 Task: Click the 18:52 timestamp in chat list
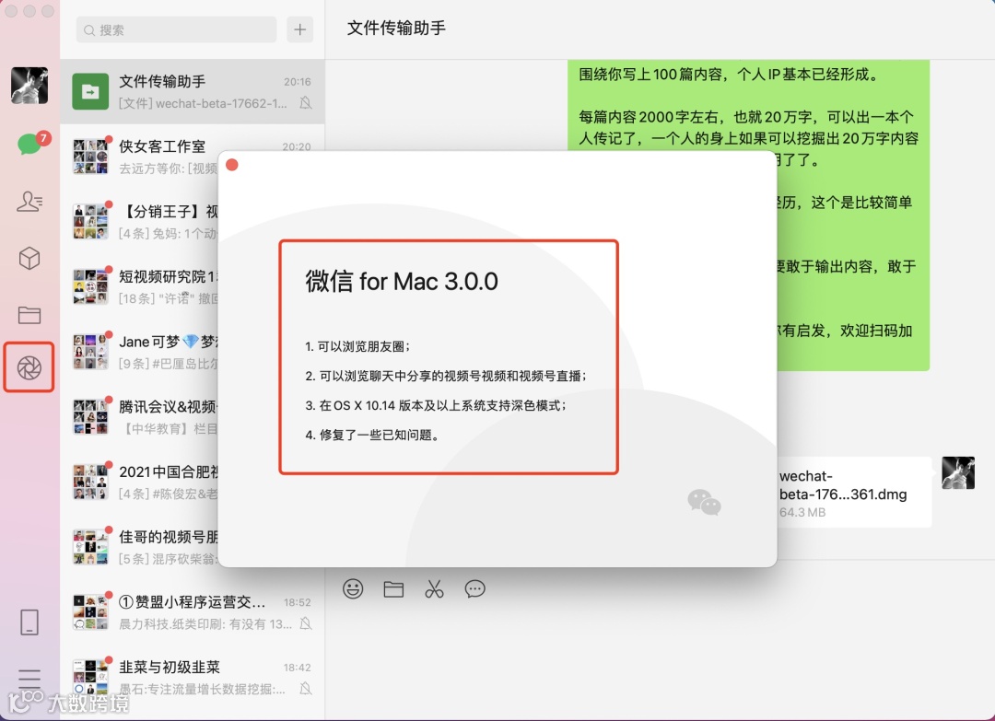pyautogui.click(x=297, y=602)
